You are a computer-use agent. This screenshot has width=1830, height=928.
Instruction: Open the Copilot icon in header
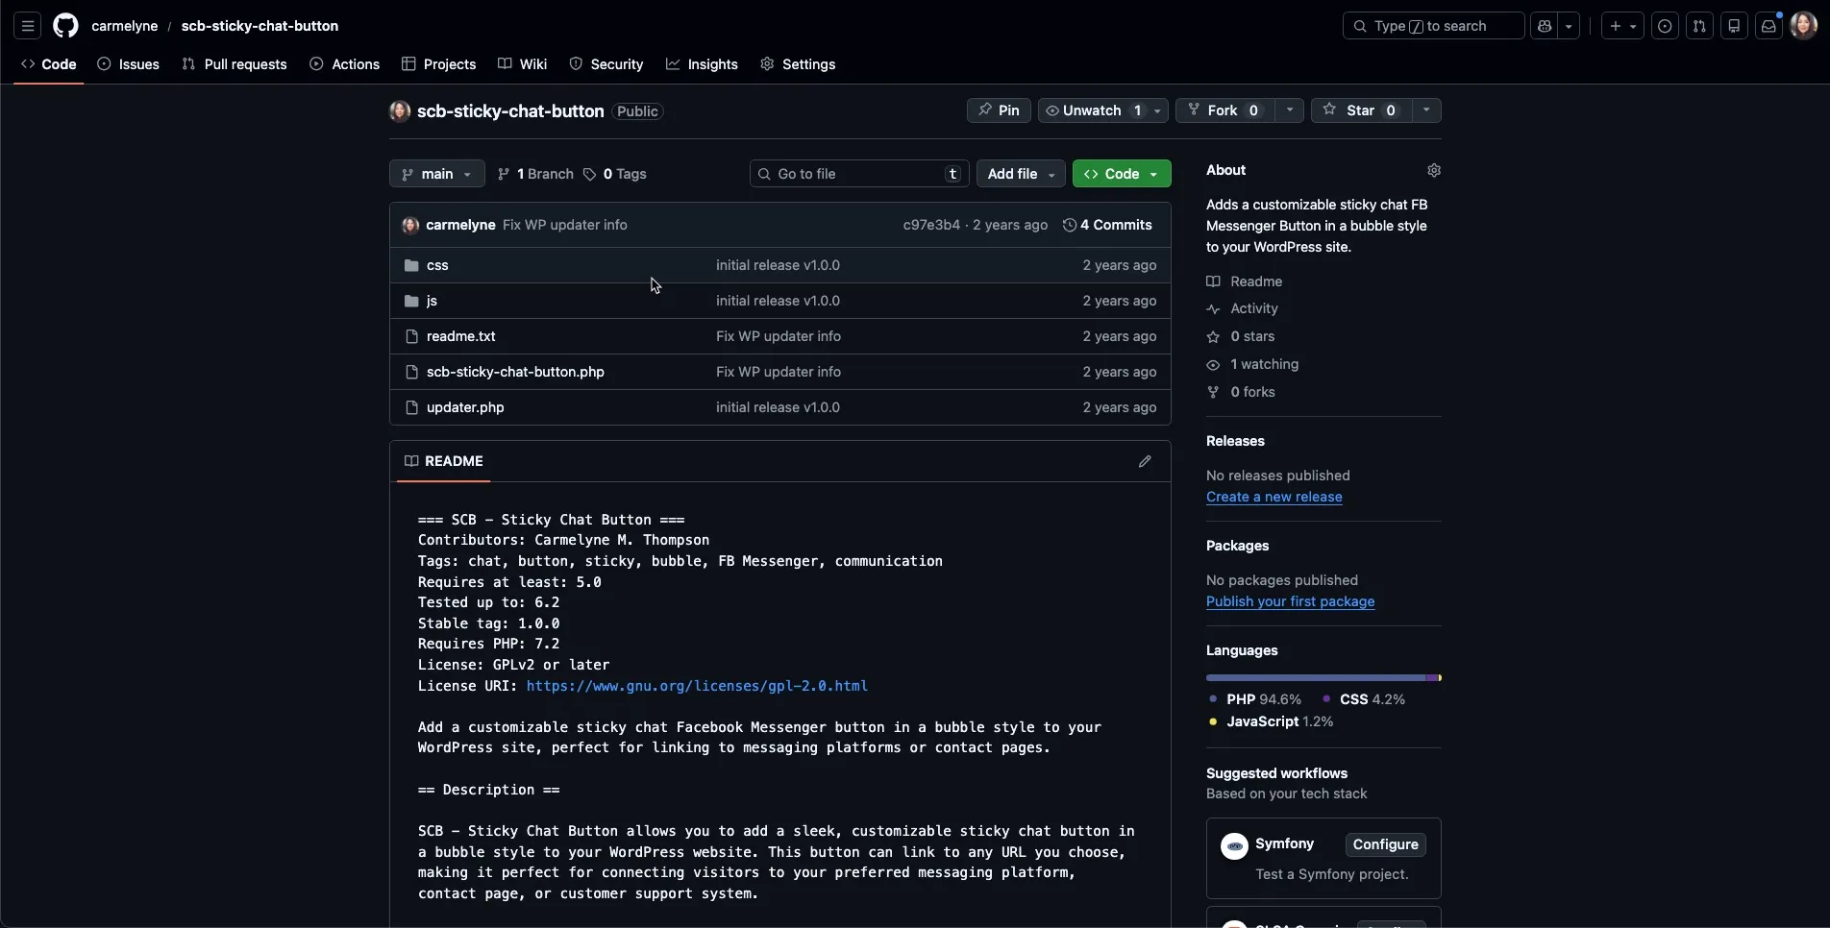[1545, 26]
